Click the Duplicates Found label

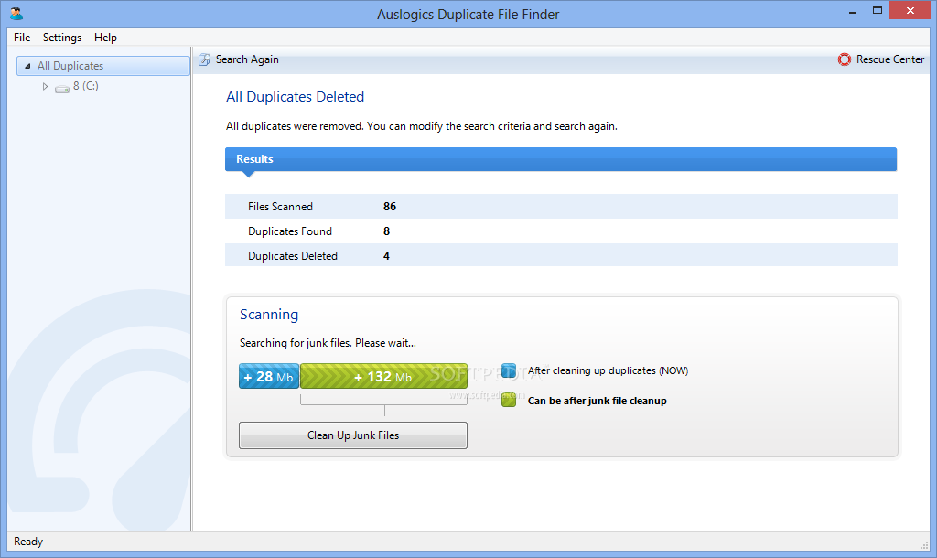click(x=290, y=231)
